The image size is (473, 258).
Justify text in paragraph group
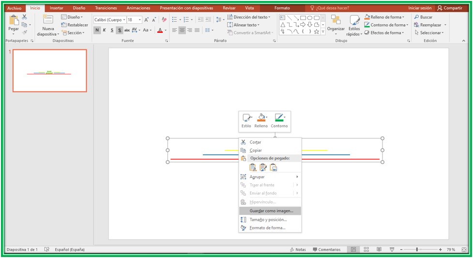tap(197, 30)
